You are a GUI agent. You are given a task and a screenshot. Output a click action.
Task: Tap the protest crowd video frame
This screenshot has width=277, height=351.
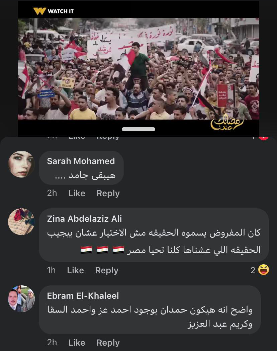tap(138, 69)
